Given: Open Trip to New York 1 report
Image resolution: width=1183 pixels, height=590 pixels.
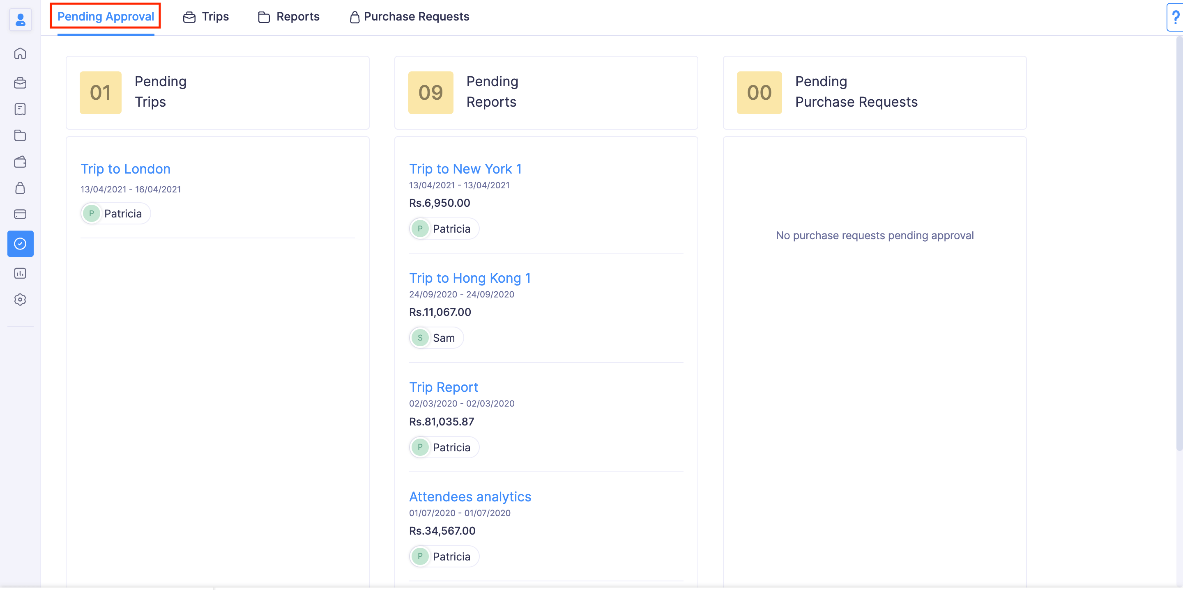Looking at the screenshot, I should coord(465,169).
